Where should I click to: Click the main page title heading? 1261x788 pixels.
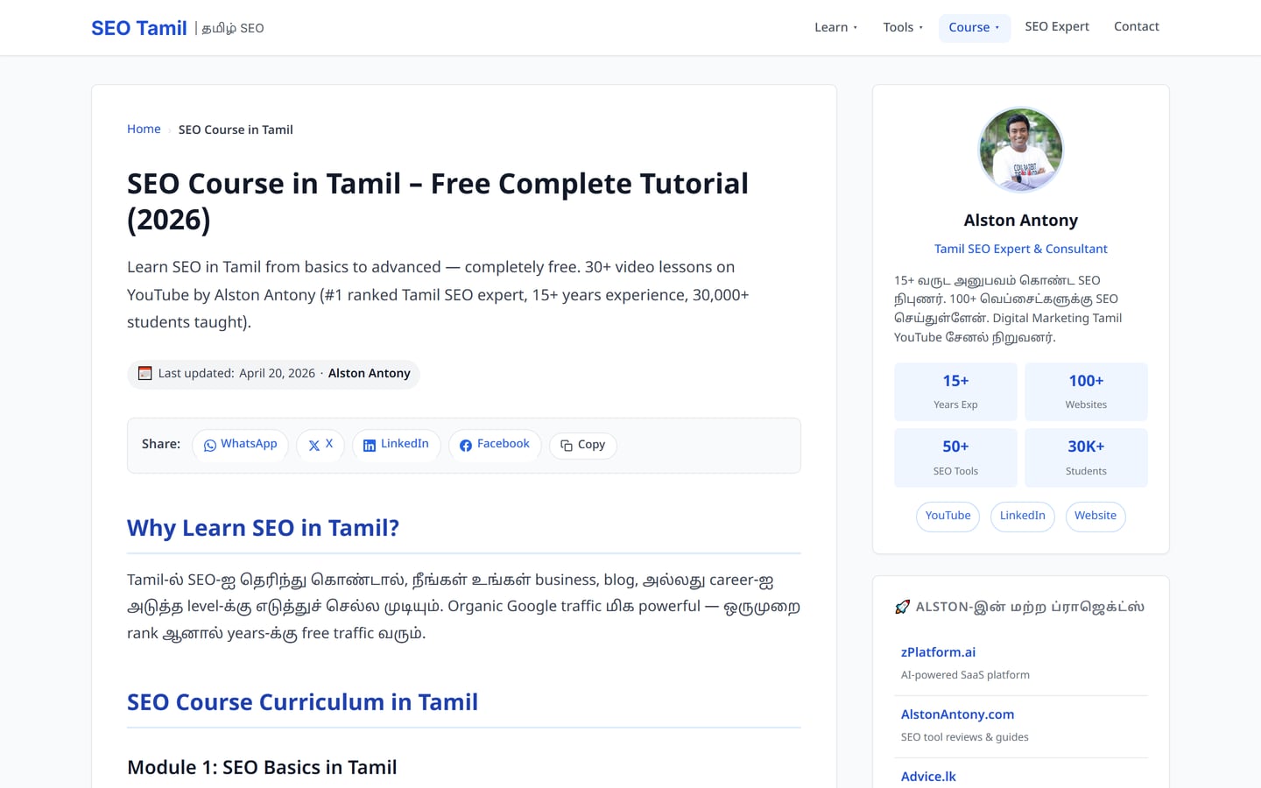click(438, 201)
